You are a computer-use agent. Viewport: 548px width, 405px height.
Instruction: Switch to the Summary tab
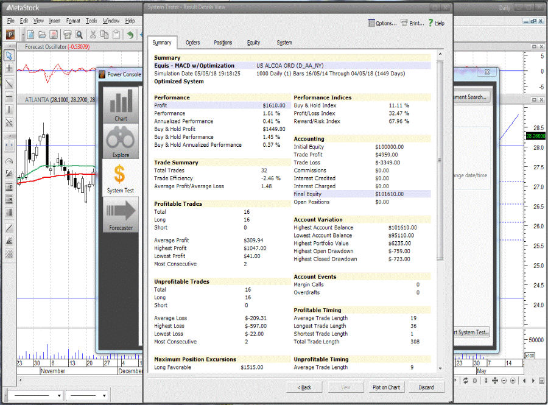[162, 43]
